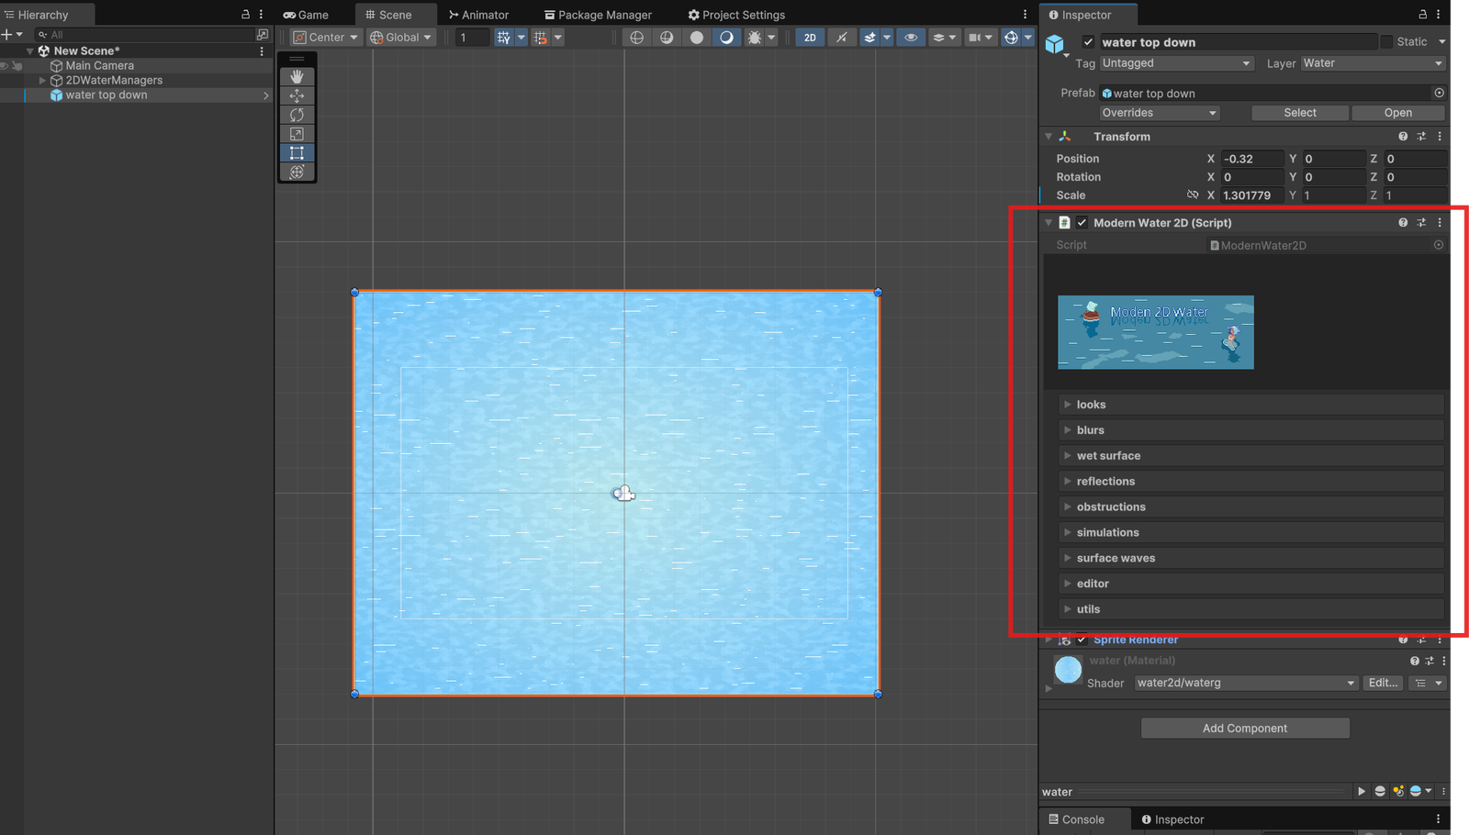Select the Hand (View) tool
The image size is (1469, 835).
[x=297, y=77]
